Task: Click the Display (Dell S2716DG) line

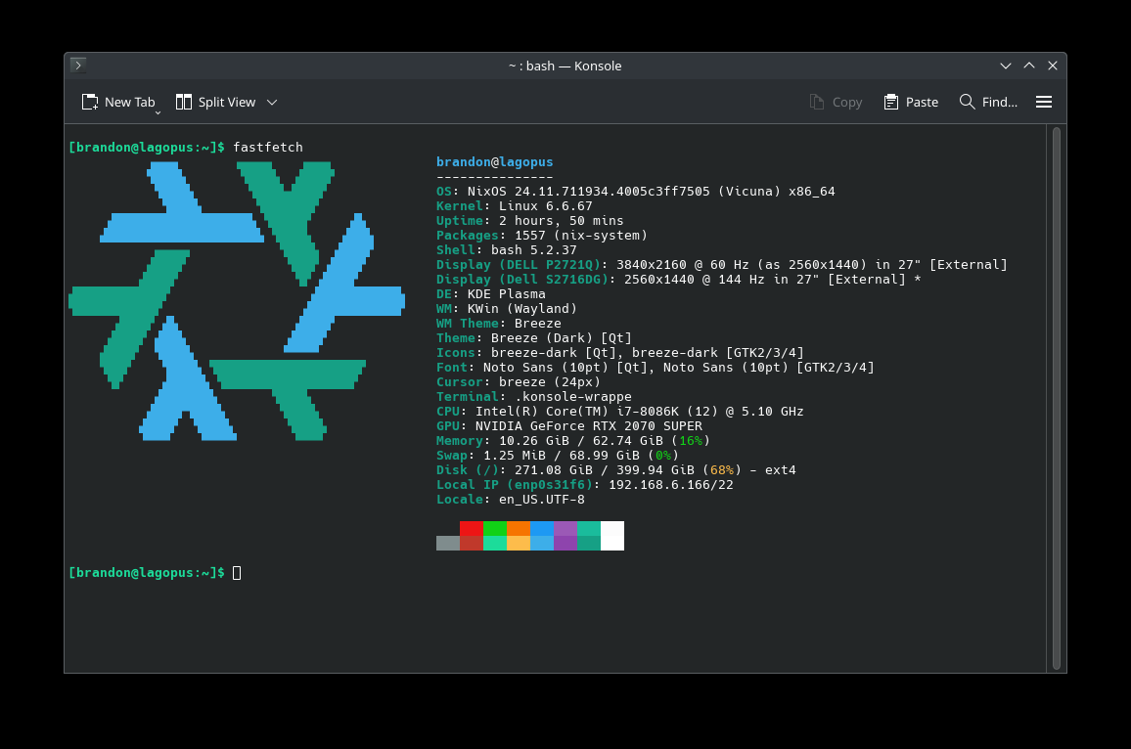Action: point(679,280)
